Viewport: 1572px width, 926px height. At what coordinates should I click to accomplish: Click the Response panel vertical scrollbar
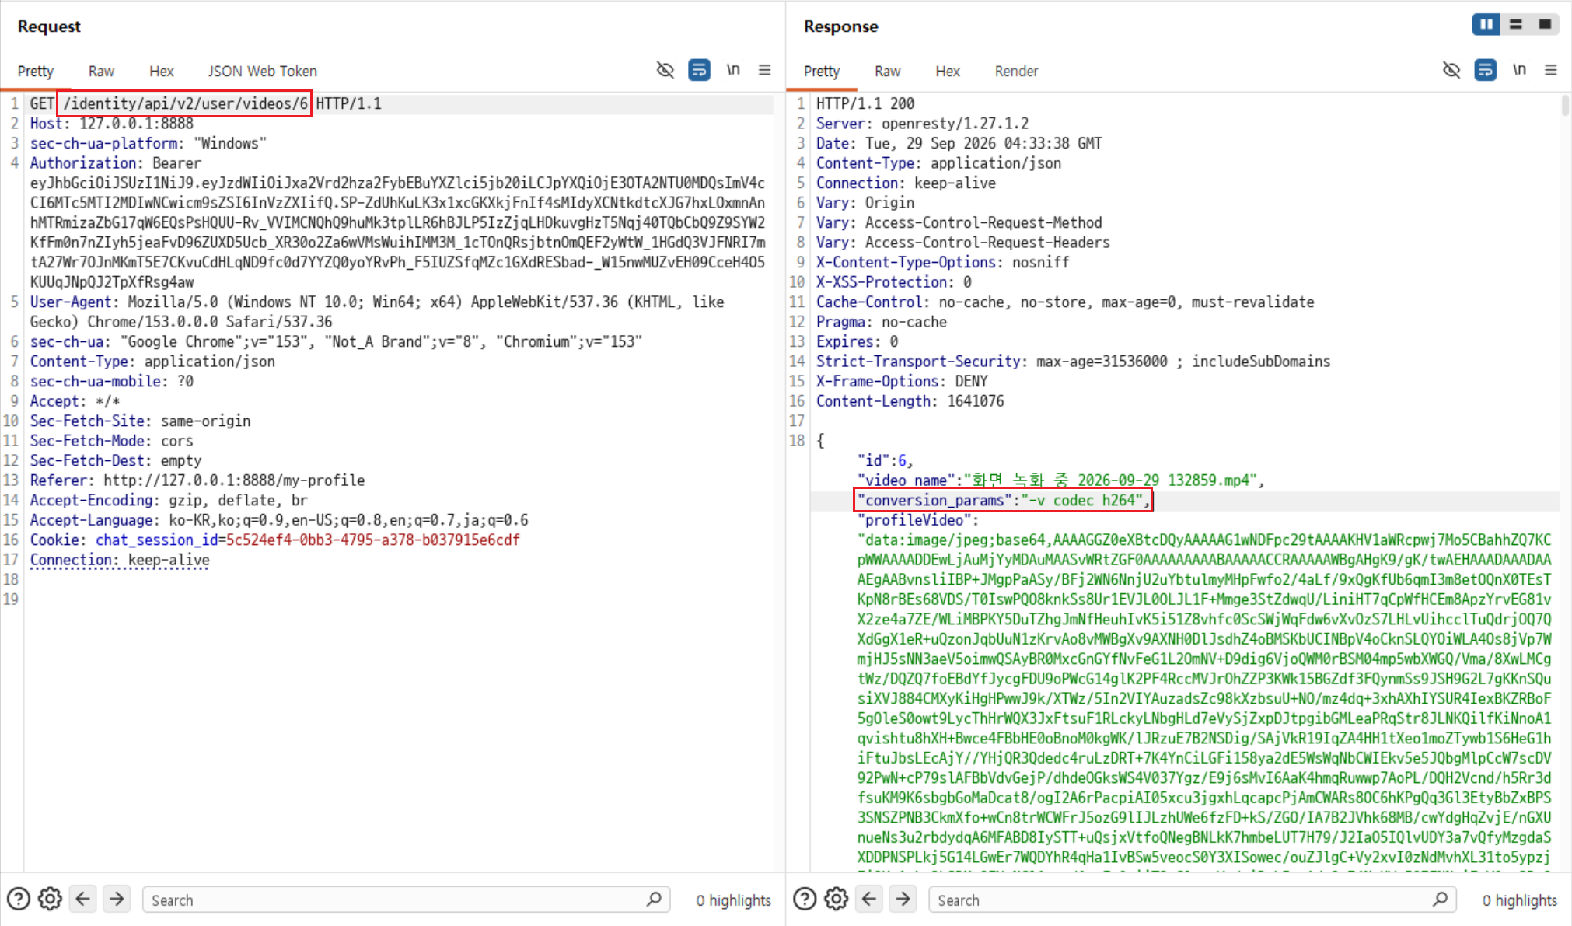click(x=1565, y=482)
